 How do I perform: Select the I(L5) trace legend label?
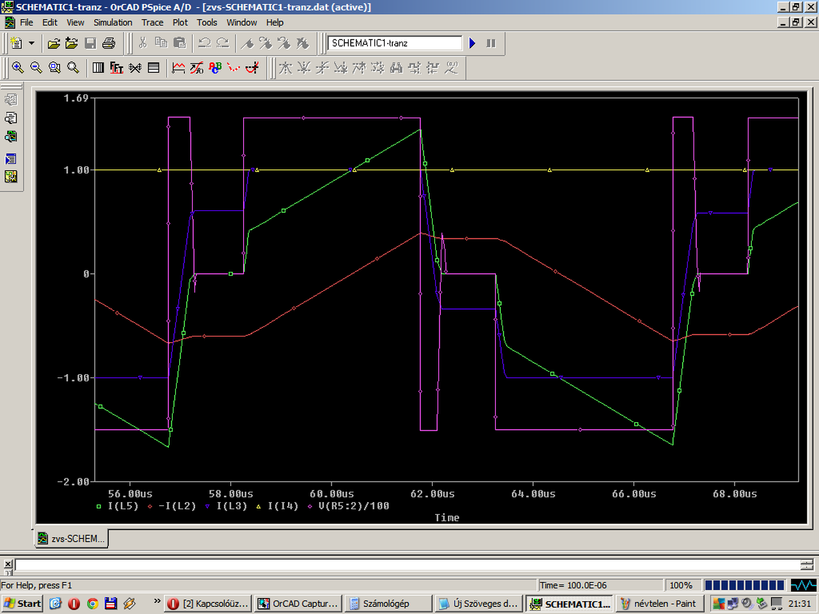tap(123, 506)
